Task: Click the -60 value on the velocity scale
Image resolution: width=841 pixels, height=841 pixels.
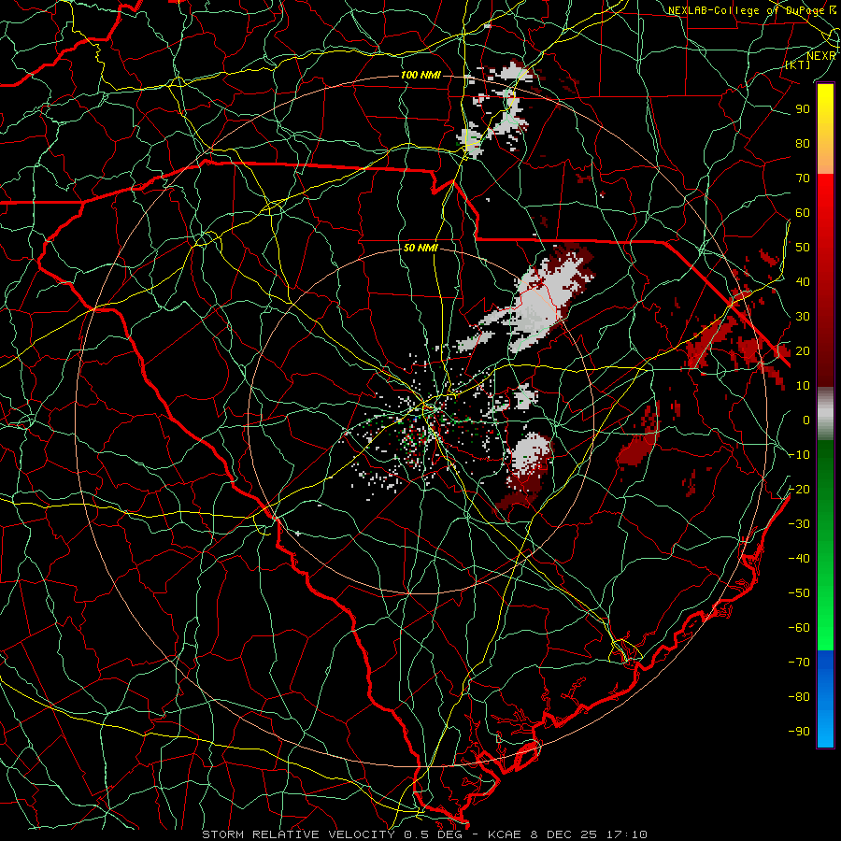Action: [799, 628]
